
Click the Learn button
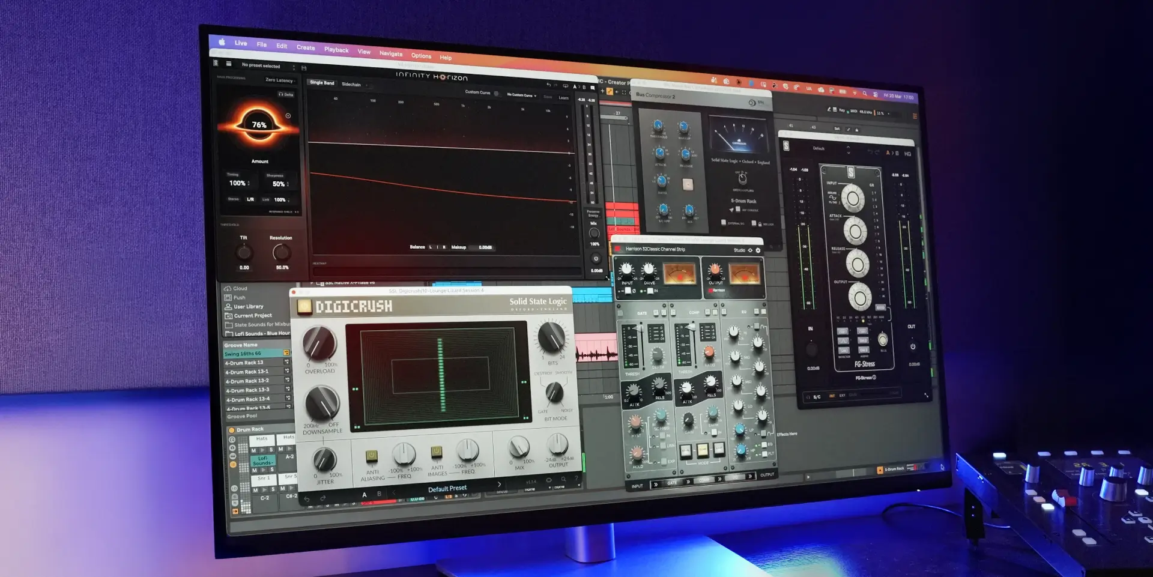pyautogui.click(x=563, y=98)
